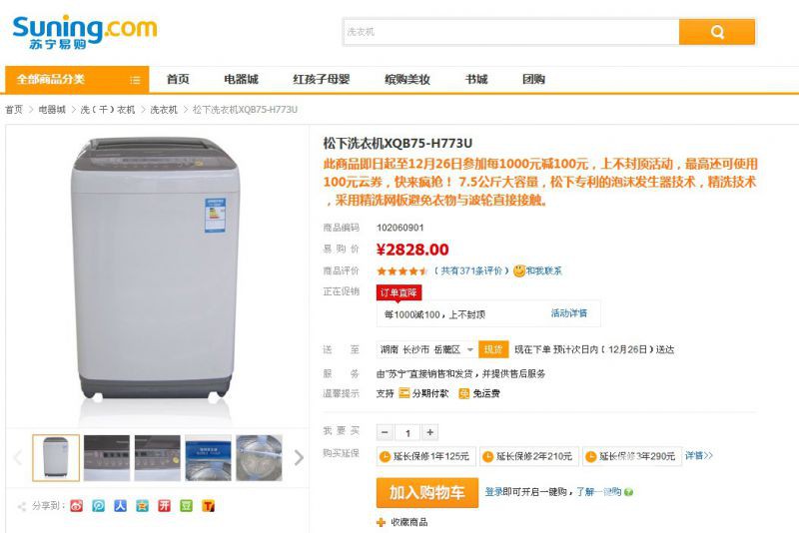Open the 电器城 navigation tab
This screenshot has width=799, height=533.
pos(241,80)
